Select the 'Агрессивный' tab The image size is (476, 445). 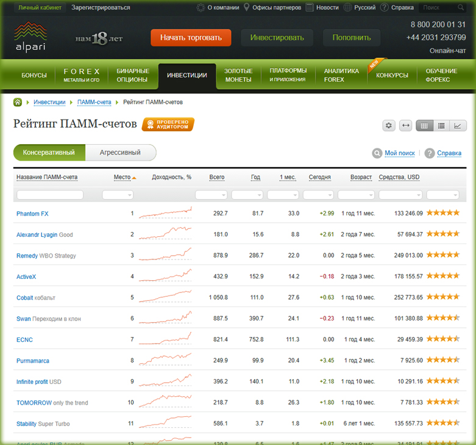[x=120, y=152]
